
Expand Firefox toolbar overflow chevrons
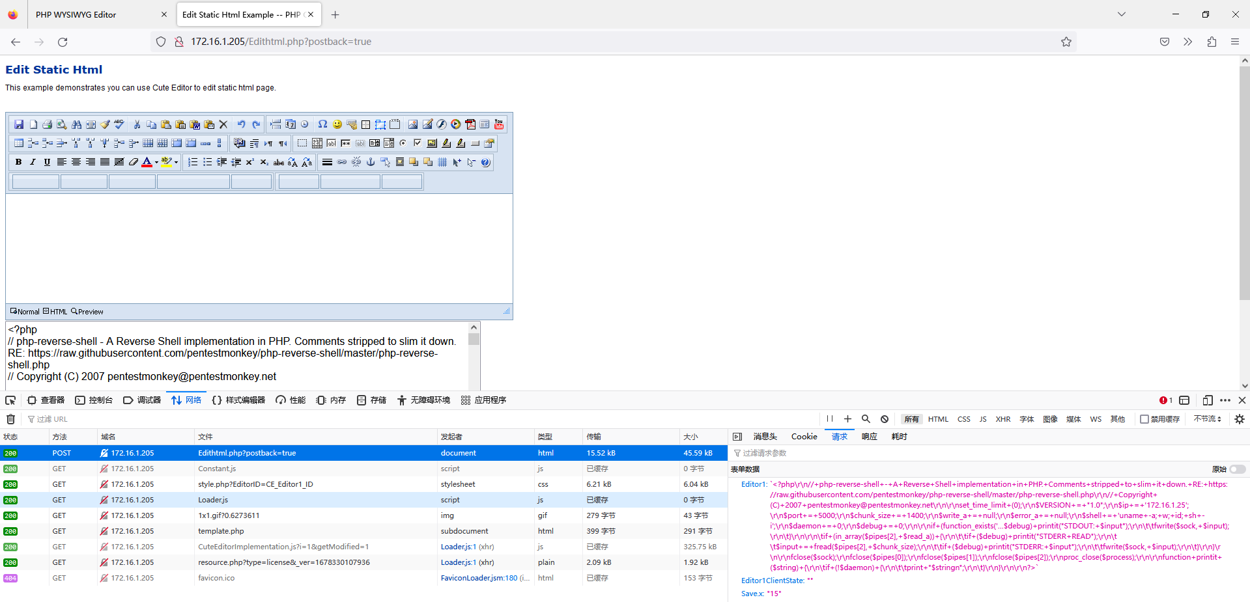[1188, 42]
